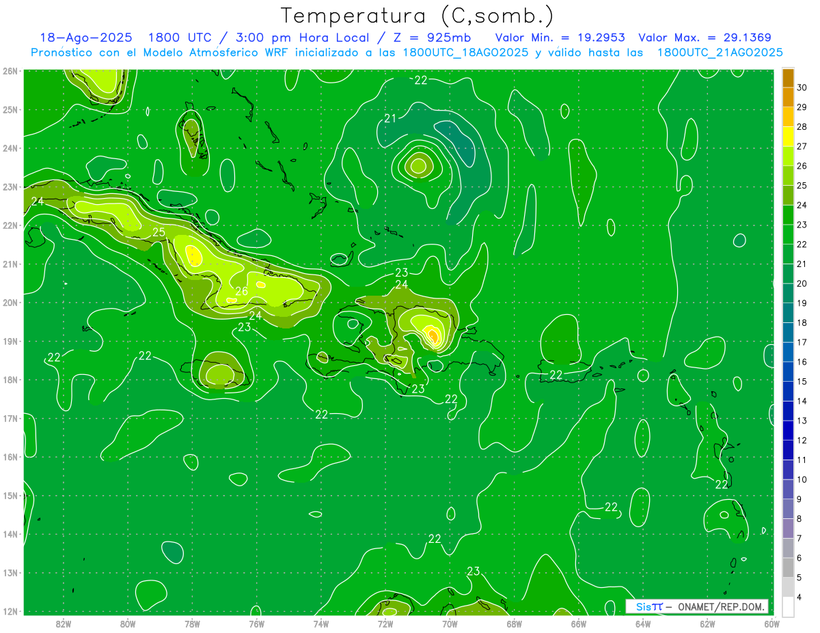Screen dimensions: 820x633
Task: Click the purple legend swatch between 7 and 8
Action: (789, 529)
